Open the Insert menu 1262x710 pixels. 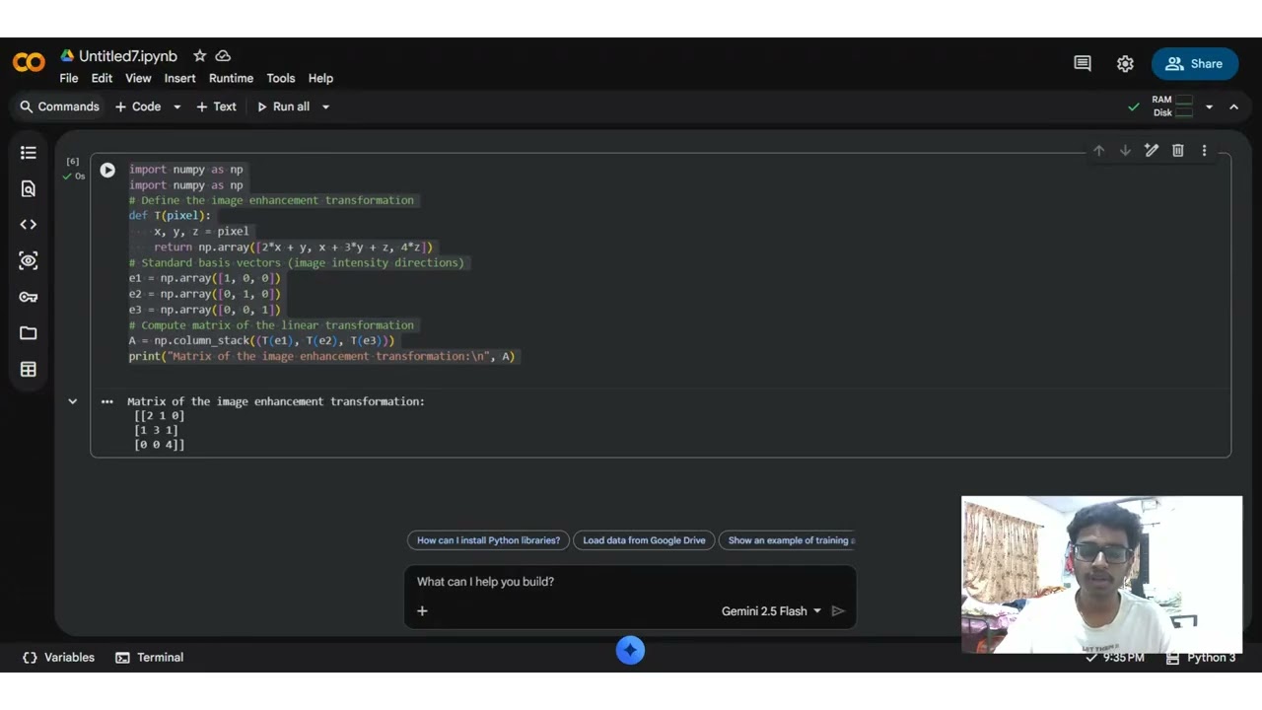(179, 78)
